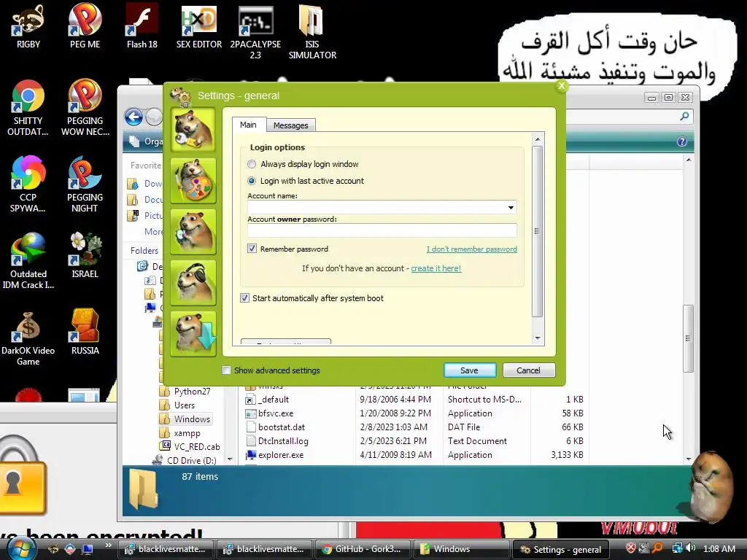This screenshot has height=560, width=747.
Task: Click the Explorer back navigation arrow
Action: [134, 117]
